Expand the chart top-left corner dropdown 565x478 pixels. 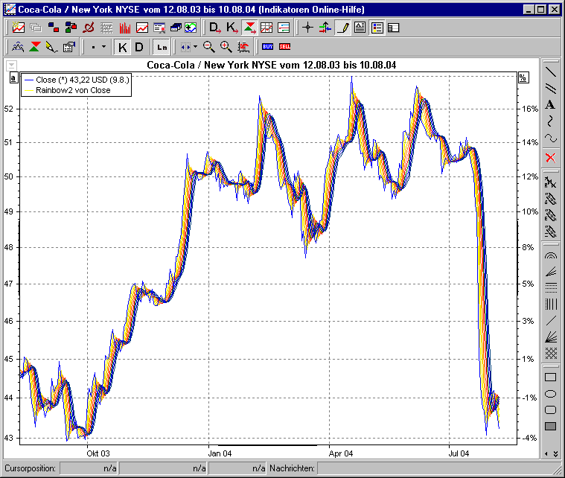[11, 66]
